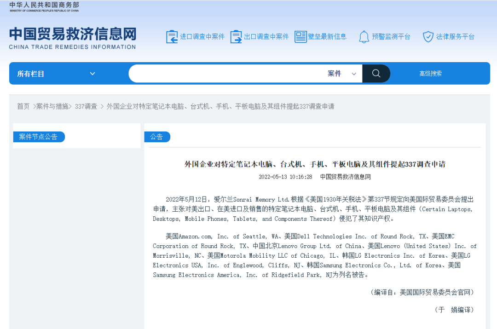Select the 公告 tab

pos(157,137)
